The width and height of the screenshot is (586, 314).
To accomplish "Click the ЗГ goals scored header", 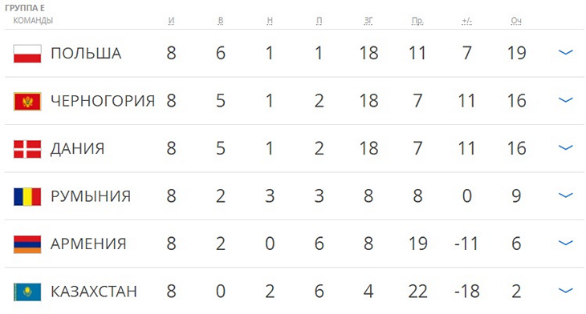I will (368, 21).
